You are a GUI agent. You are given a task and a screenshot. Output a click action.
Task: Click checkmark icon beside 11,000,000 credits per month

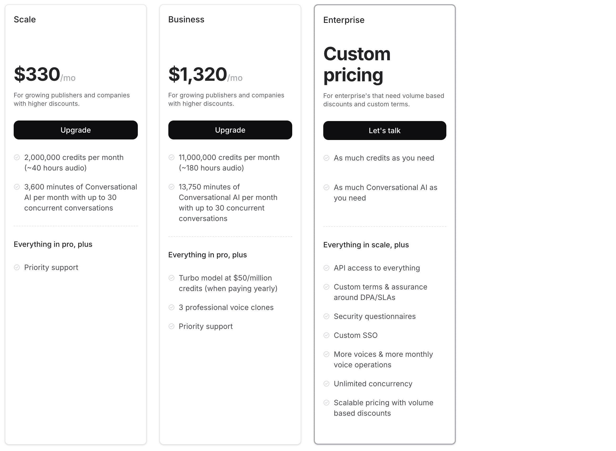[171, 158]
